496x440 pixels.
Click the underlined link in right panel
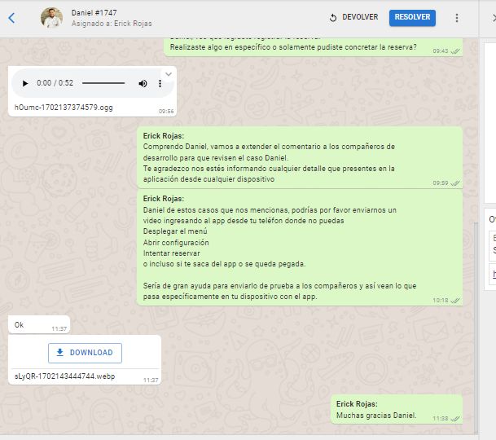[x=493, y=275]
